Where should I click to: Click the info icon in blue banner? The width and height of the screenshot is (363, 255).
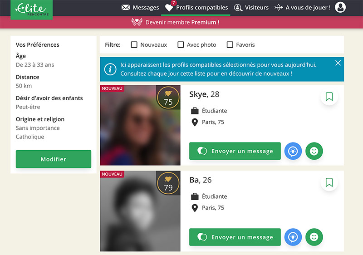pyautogui.click(x=110, y=69)
